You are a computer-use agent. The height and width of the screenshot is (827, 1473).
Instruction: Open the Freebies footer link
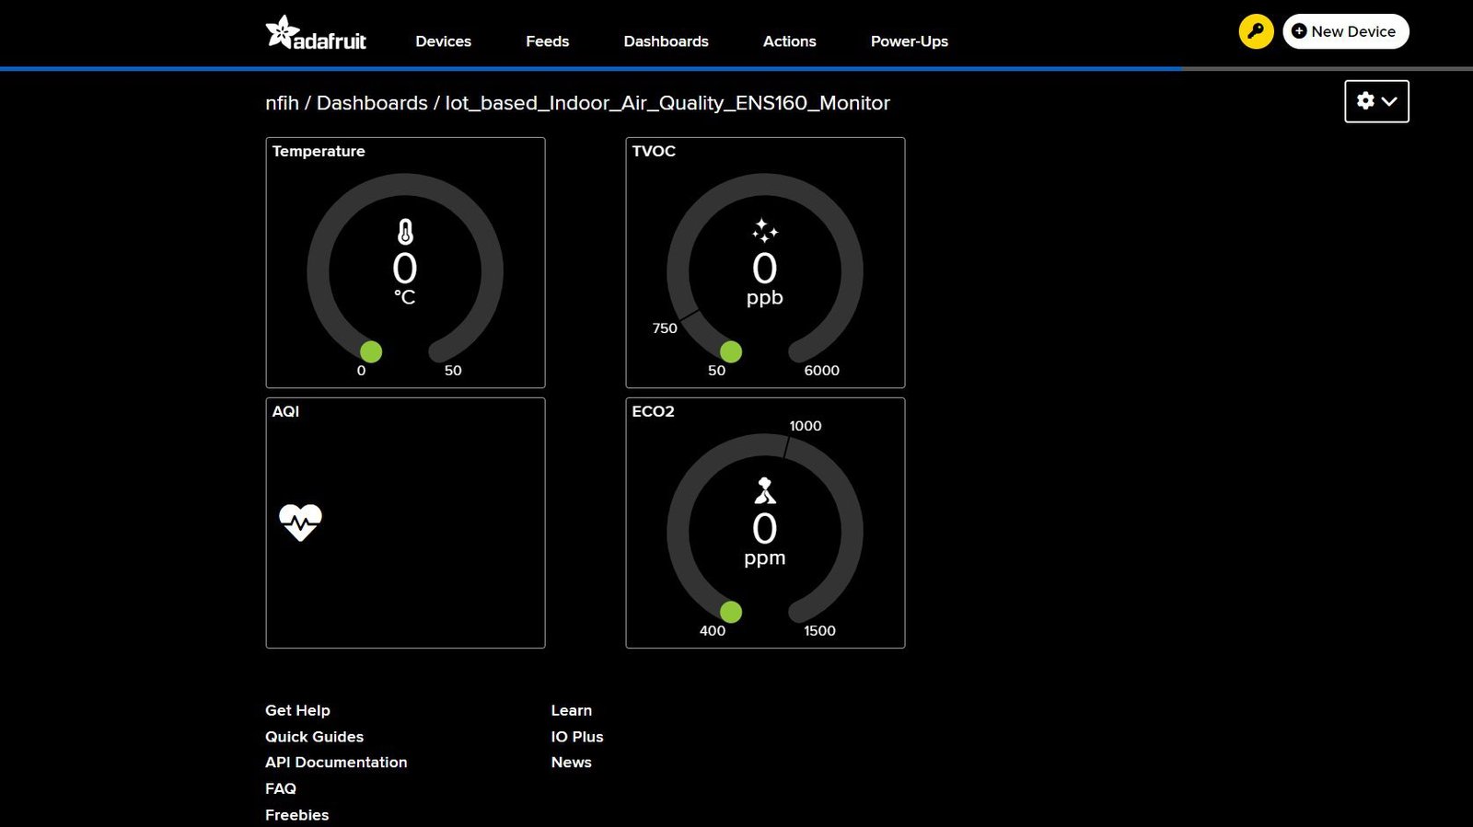tap(296, 815)
